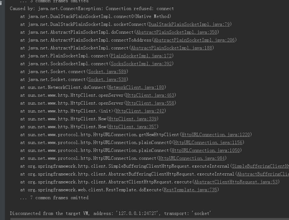Open the HttpURLConnection.java:1220 link
Viewport: 289px width, 220px height.
click(216, 135)
